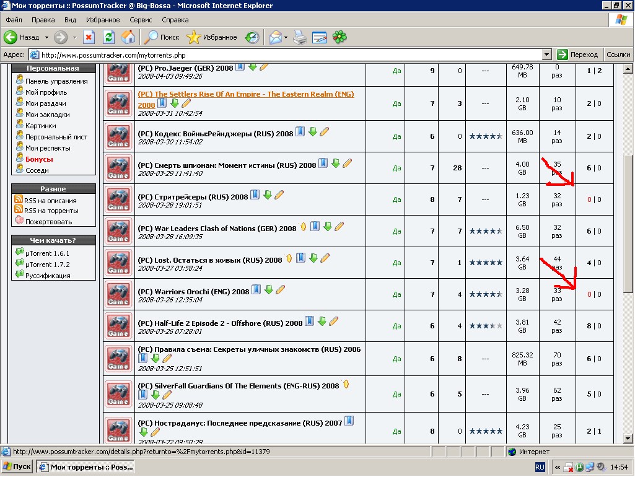Click the Refresh page icon
This screenshot has width=635, height=477.
[108, 37]
